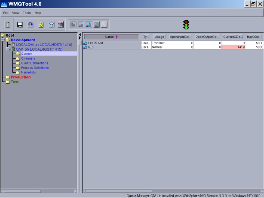Click the Root folder icon
The image size is (264, 198).
click(x=3, y=35)
